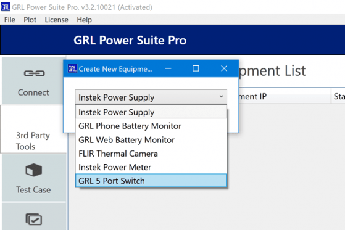The height and width of the screenshot is (230, 345).
Task: Click the GRL logo in the title bar
Action: point(6,7)
